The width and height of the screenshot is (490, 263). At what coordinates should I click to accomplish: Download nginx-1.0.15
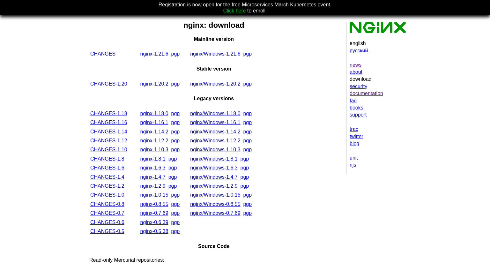coord(154,195)
